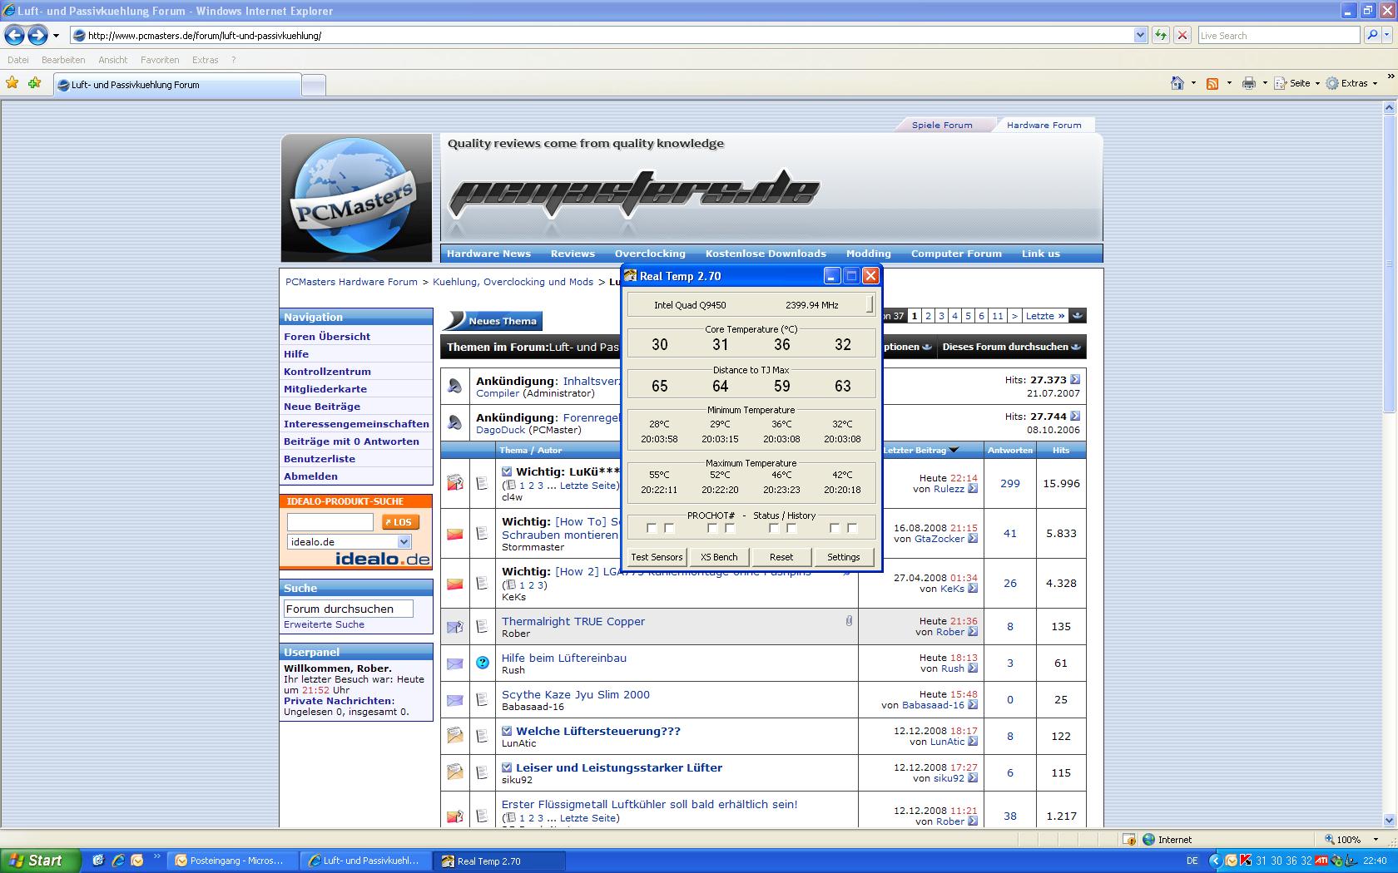Click the orange RSS feeds icon

click(x=1212, y=83)
